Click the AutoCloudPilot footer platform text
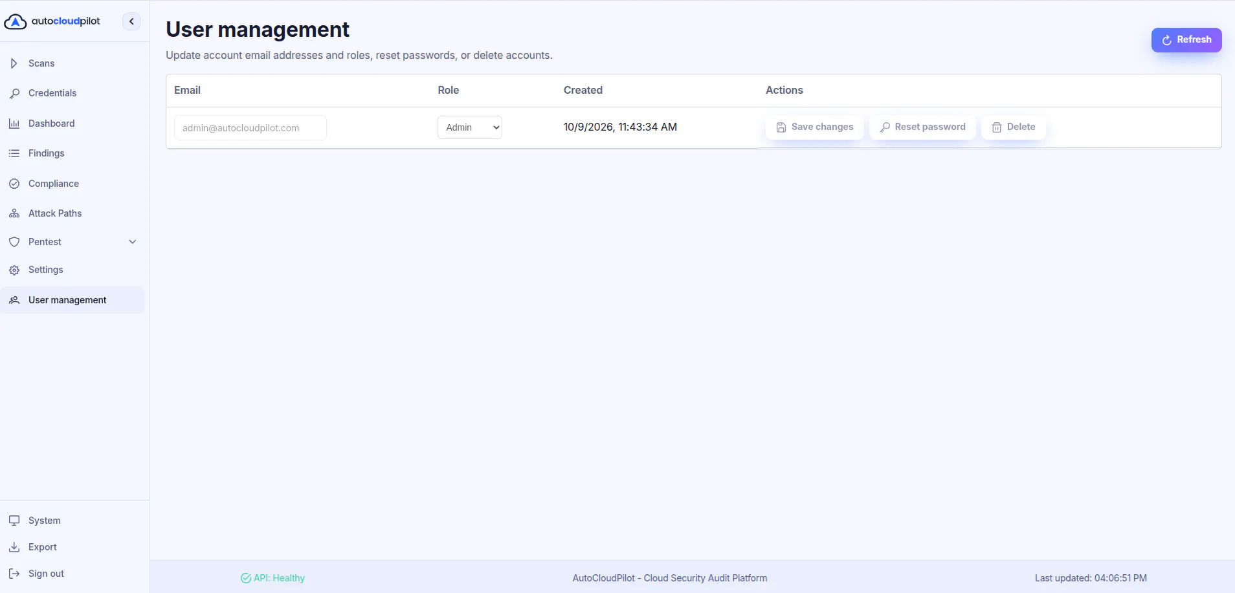This screenshot has height=593, width=1235. [x=670, y=578]
